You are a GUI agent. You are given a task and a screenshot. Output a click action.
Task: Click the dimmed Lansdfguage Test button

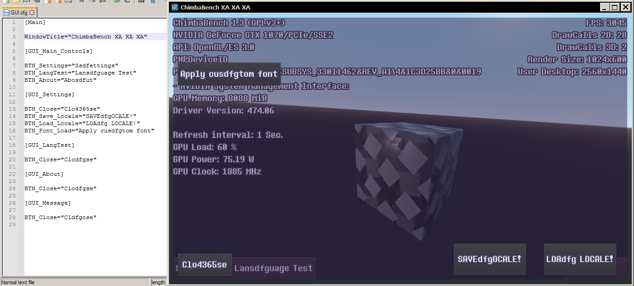pyautogui.click(x=273, y=268)
